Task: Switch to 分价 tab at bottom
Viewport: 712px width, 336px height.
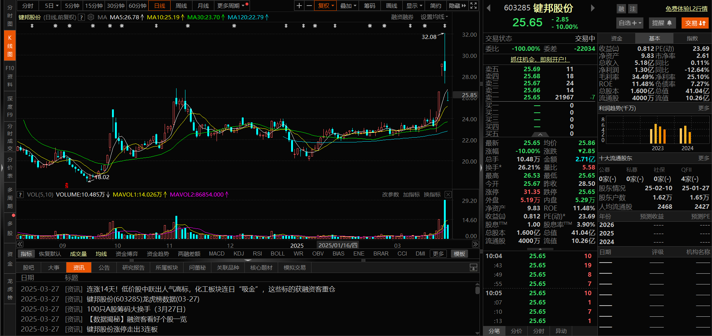Action: click(x=517, y=331)
